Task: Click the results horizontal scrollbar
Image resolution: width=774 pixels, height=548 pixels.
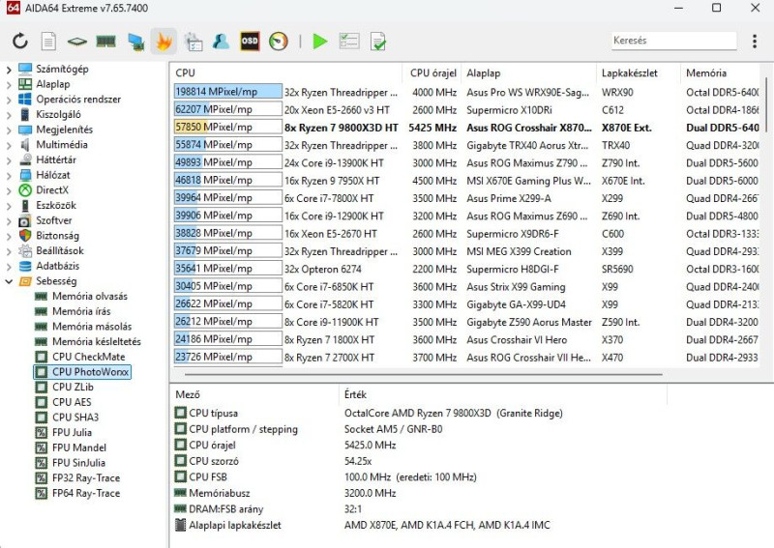Action: pyautogui.click(x=423, y=374)
